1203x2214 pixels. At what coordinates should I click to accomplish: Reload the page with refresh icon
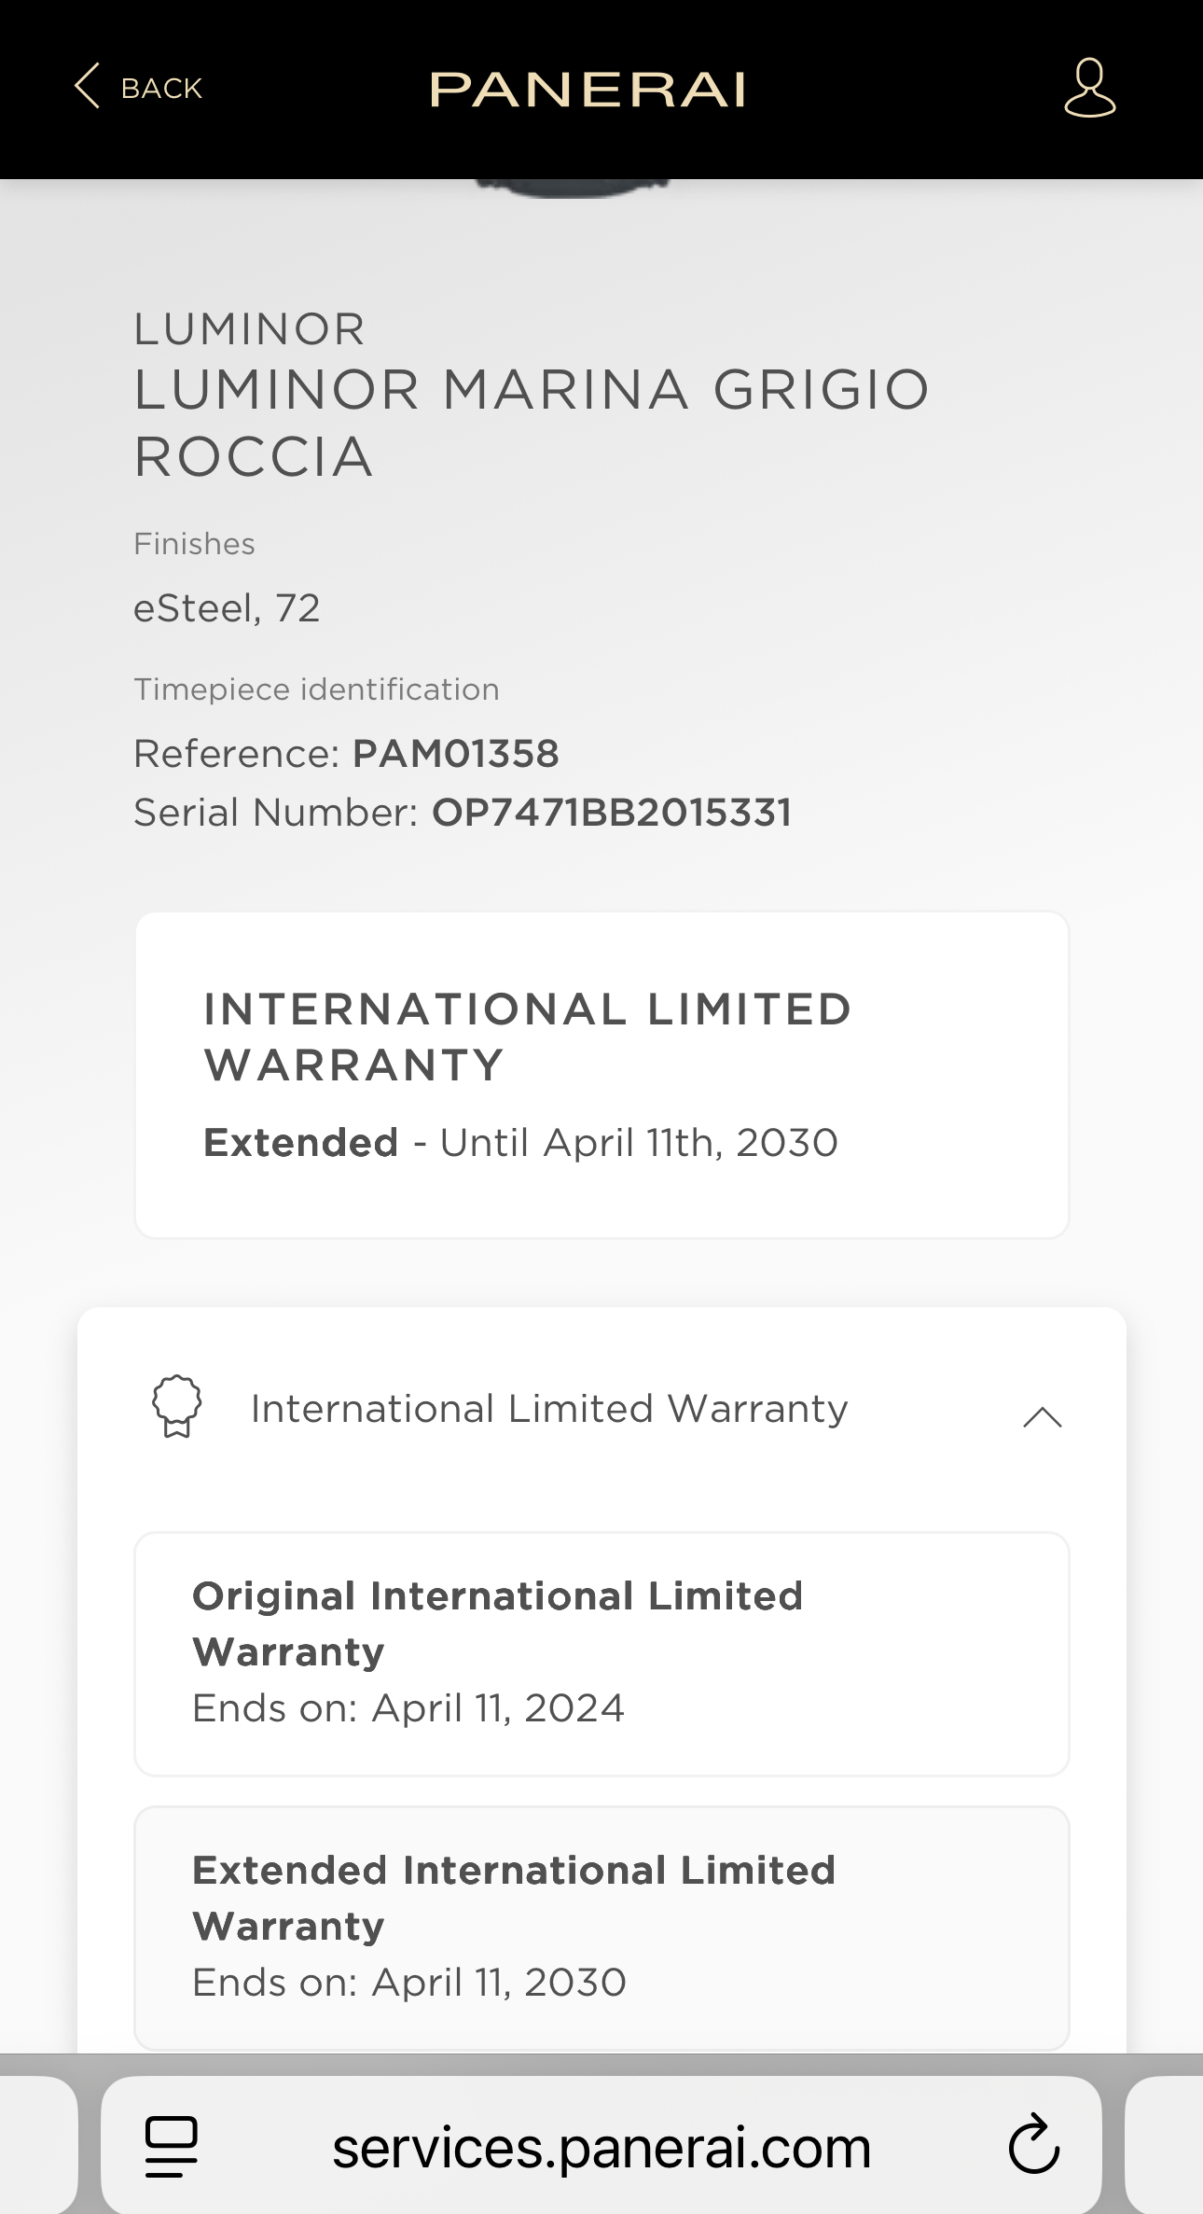click(x=1033, y=2146)
